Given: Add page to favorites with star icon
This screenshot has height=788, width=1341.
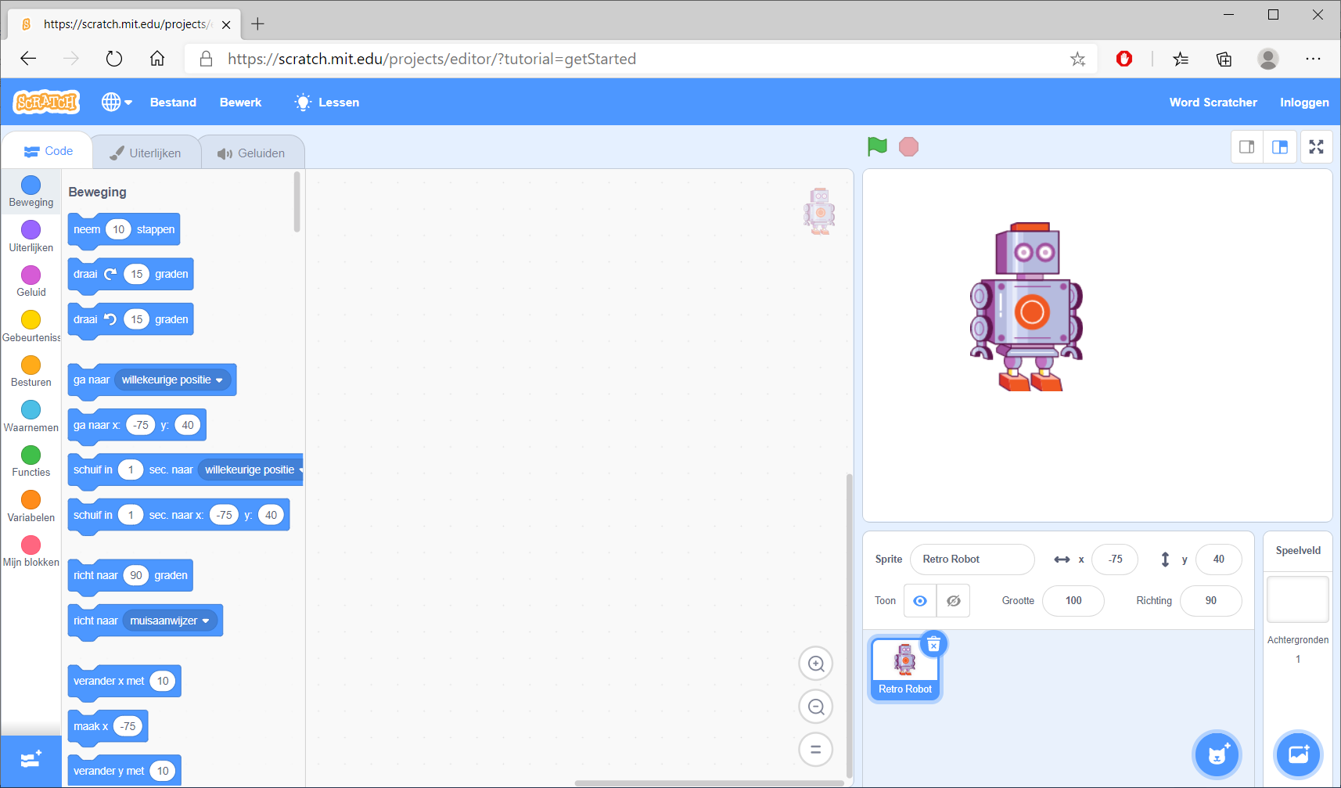Looking at the screenshot, I should pyautogui.click(x=1078, y=59).
